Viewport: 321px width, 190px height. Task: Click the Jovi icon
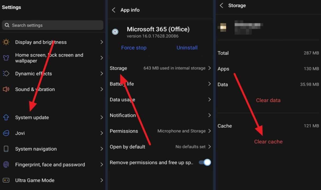[6, 133]
